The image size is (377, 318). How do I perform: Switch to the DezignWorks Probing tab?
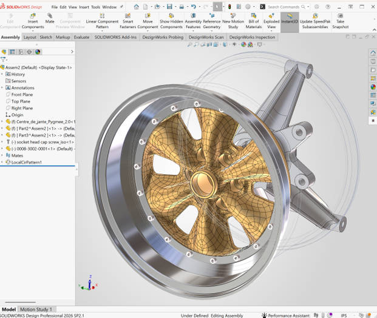163,37
